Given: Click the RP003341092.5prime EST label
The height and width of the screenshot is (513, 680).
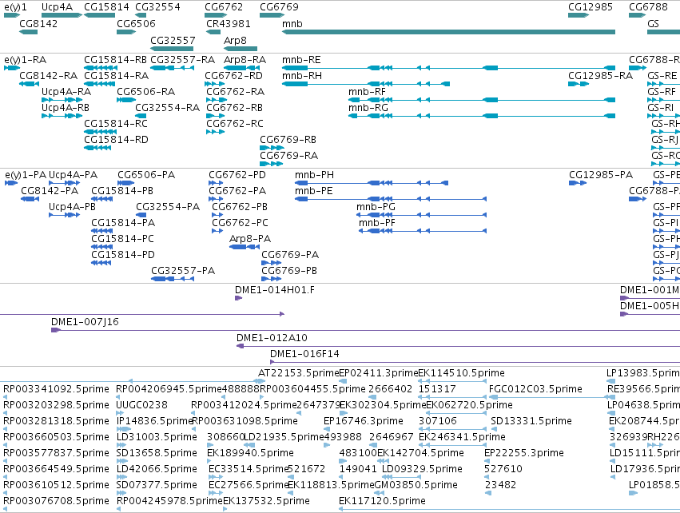Looking at the screenshot, I should 57,389.
